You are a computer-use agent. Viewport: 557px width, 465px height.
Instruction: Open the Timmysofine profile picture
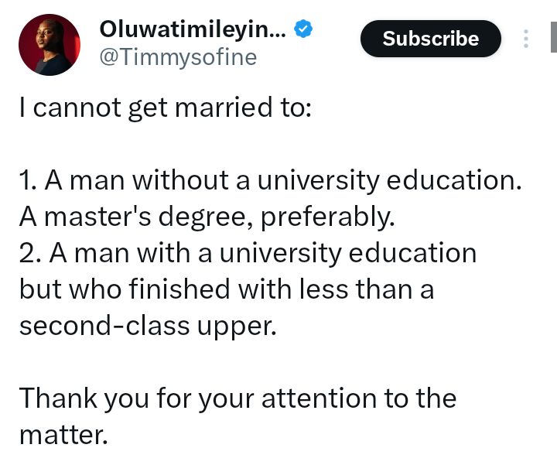click(50, 45)
